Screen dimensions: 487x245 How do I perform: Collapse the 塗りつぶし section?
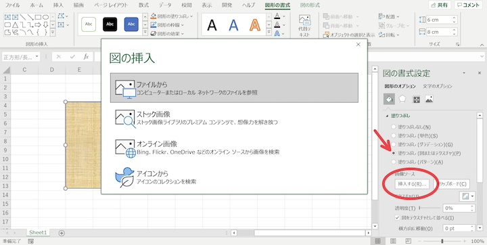coord(387,116)
